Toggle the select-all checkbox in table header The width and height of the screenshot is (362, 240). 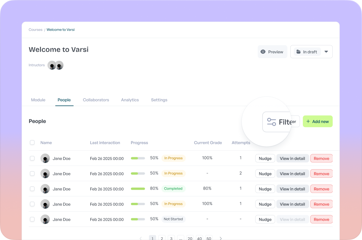tap(32, 143)
